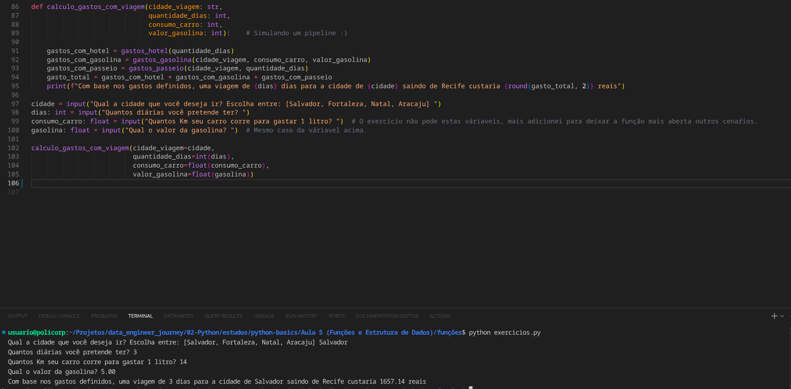Screen dimensions: 791x389
Task: Click the "# Simulando um pipeline :)" comment
Action: [297, 33]
